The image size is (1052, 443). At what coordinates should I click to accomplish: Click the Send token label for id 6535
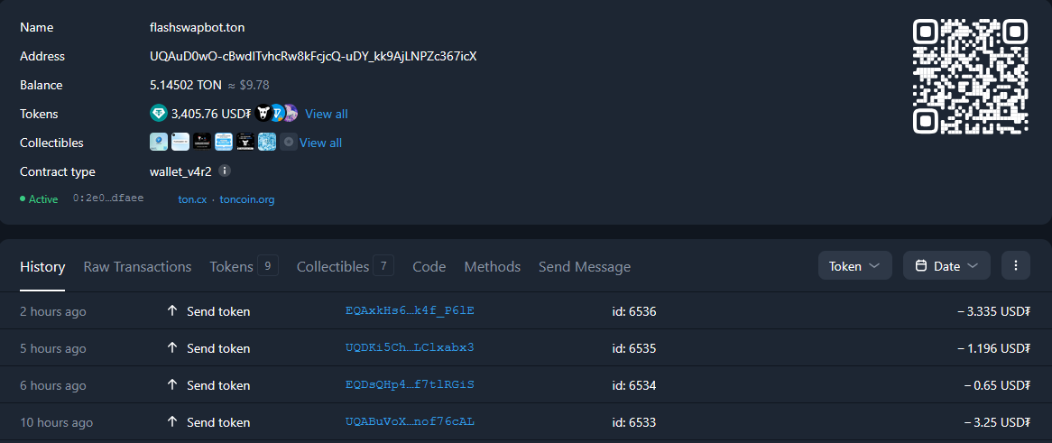218,348
